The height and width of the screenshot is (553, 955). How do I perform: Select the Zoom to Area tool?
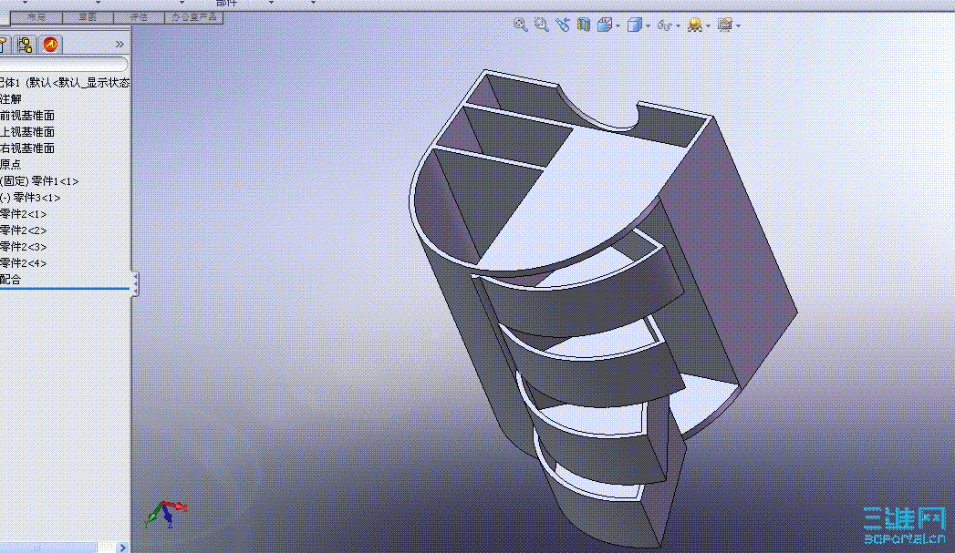(541, 25)
